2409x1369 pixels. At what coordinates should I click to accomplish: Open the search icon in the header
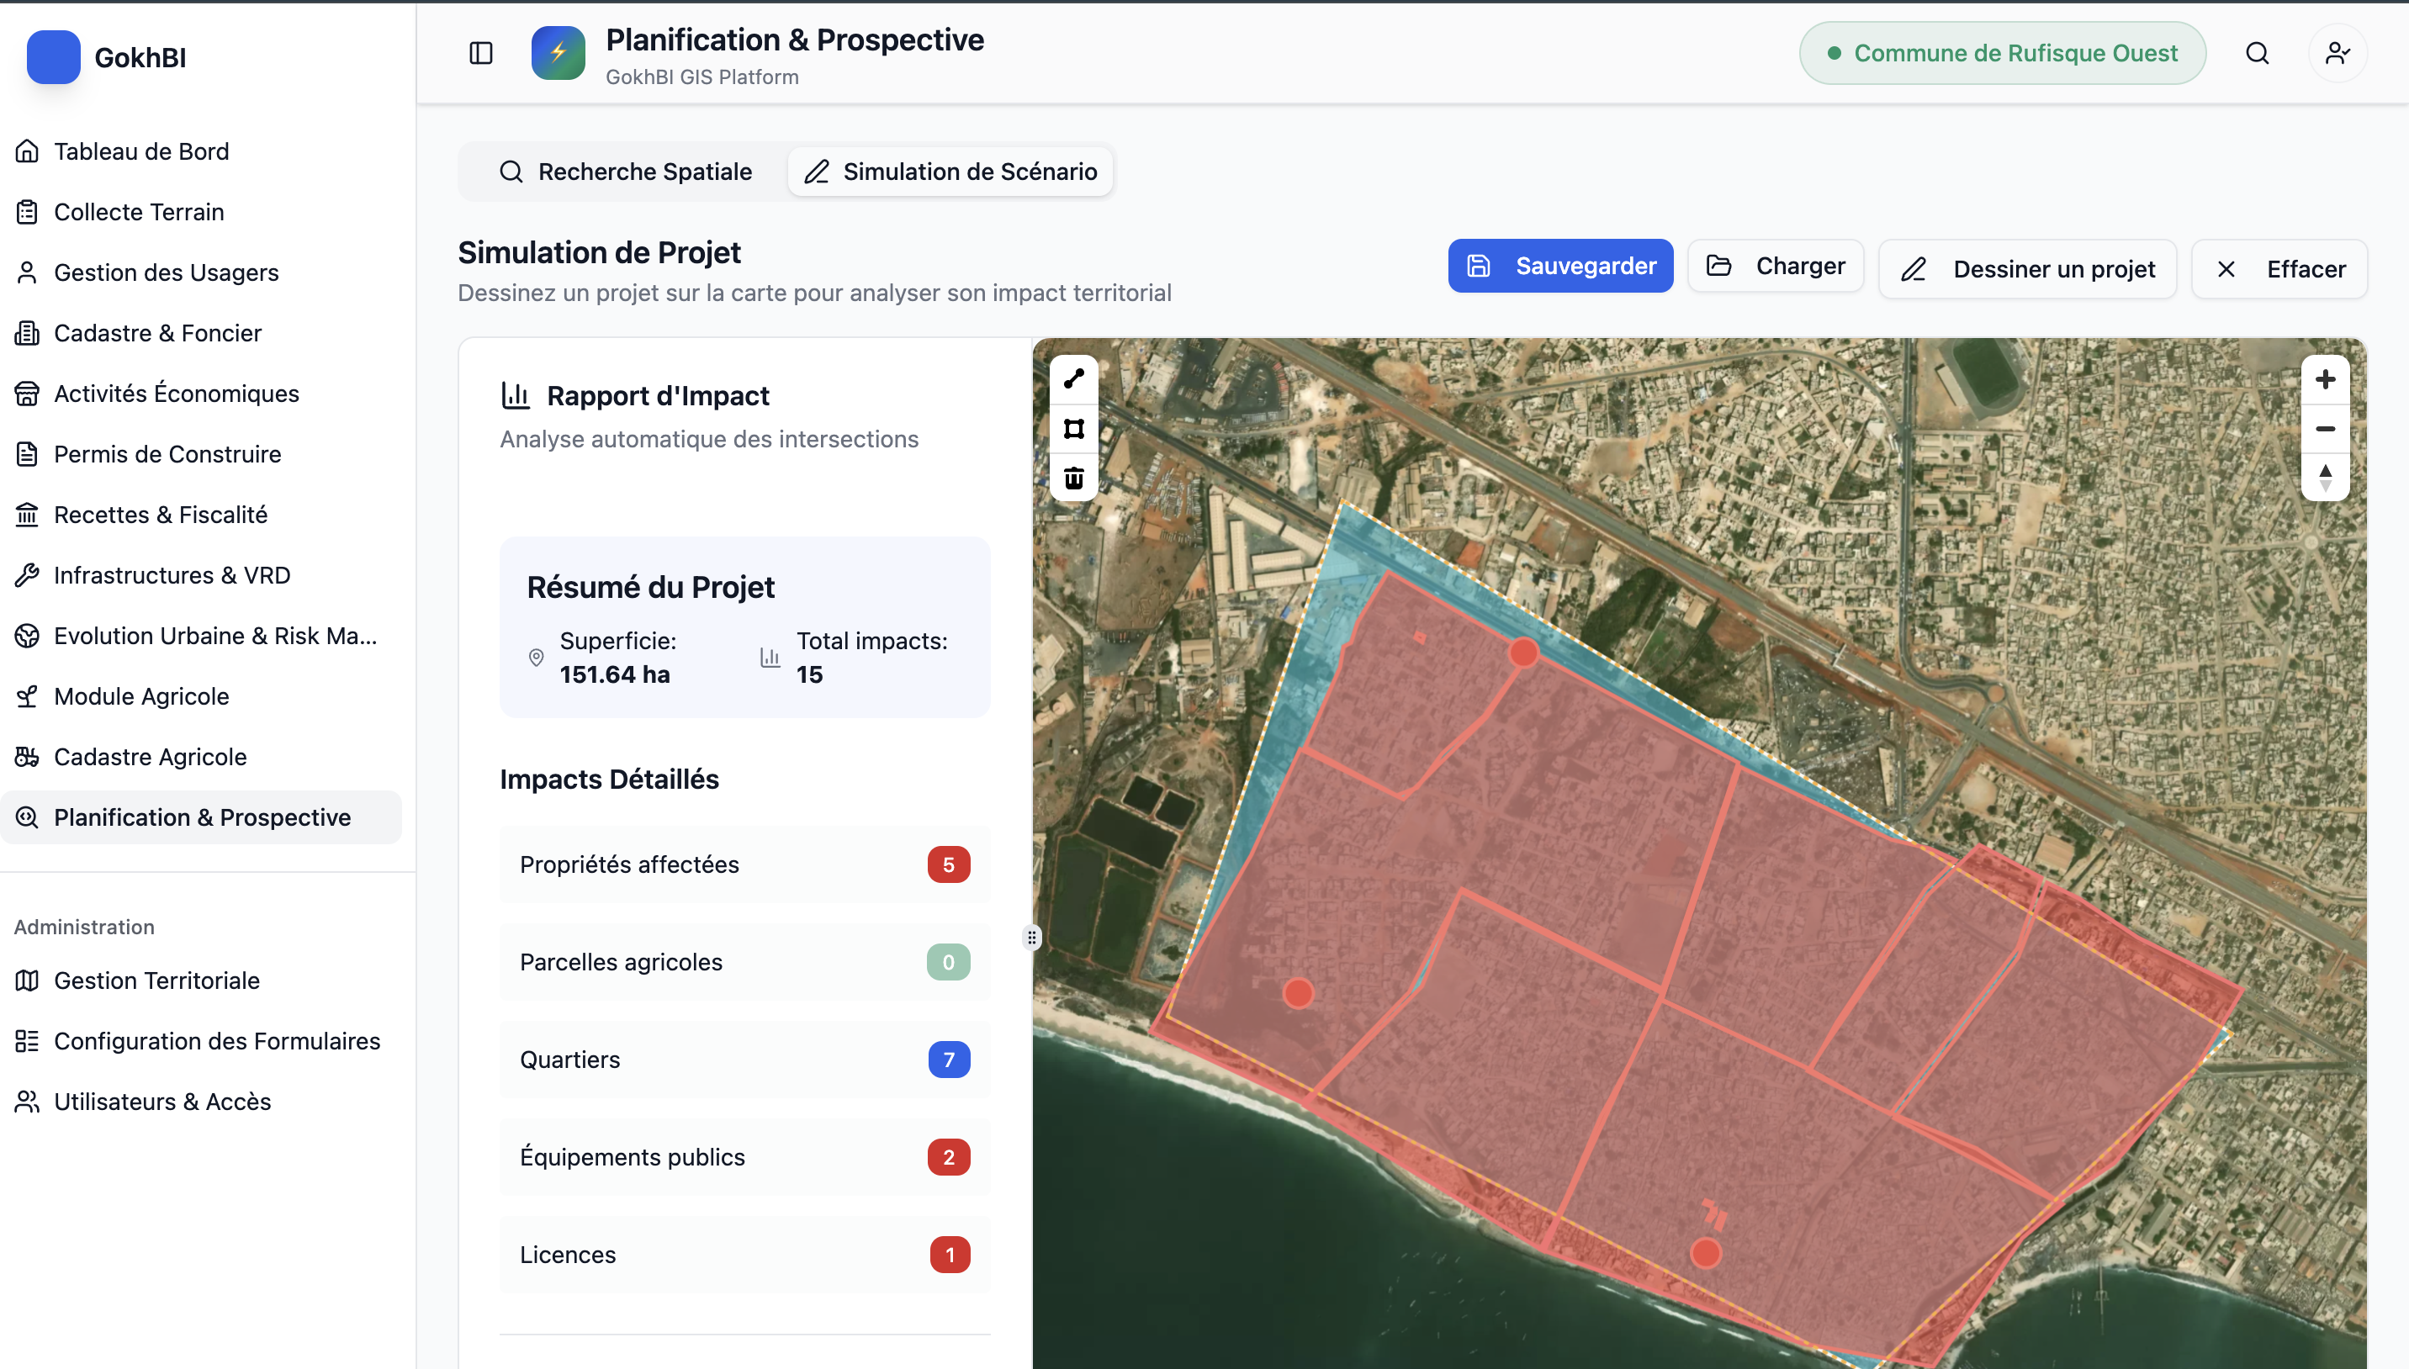2258,53
